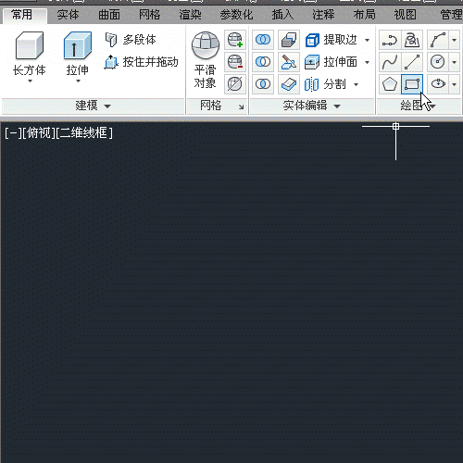This screenshot has height=463, width=463.
Task: Click the [-] viewport control
Action: 13,133
